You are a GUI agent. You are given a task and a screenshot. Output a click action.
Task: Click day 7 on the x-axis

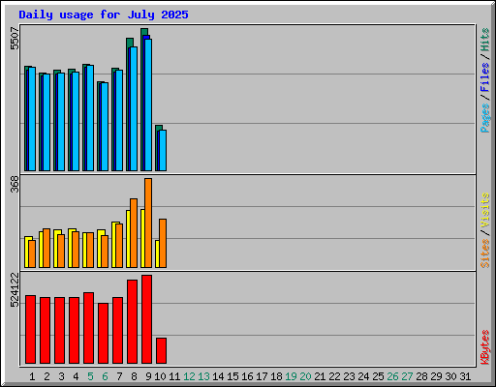(x=119, y=376)
